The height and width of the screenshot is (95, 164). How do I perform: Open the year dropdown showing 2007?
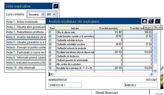[x=54, y=14]
